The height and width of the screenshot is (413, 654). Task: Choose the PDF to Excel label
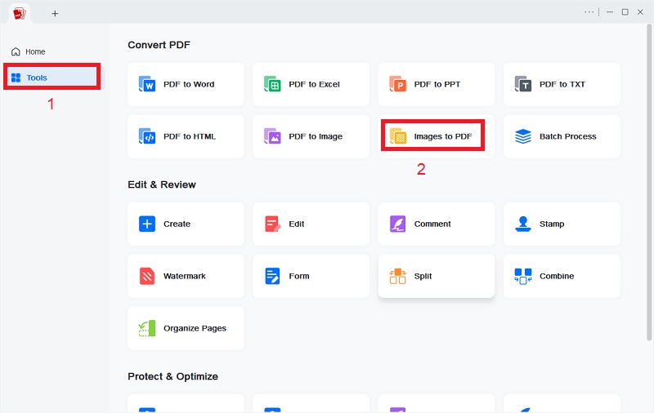[x=315, y=84]
